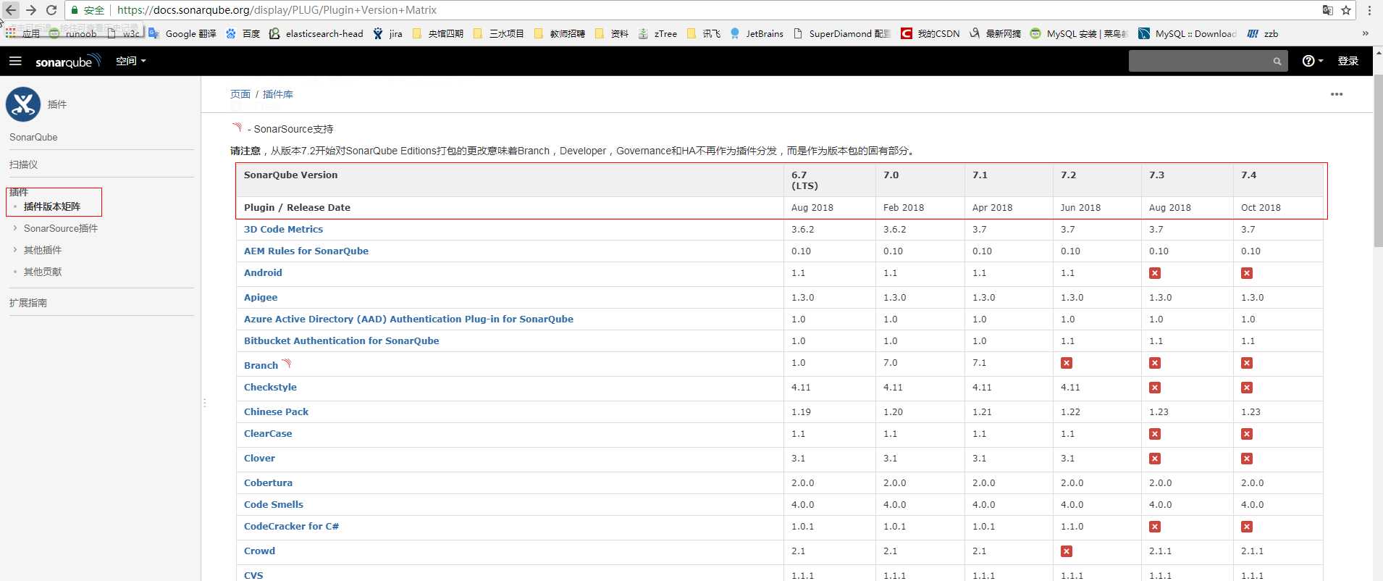The height and width of the screenshot is (581, 1383).
Task: Open 我的CSDN bookmark
Action: [x=930, y=33]
